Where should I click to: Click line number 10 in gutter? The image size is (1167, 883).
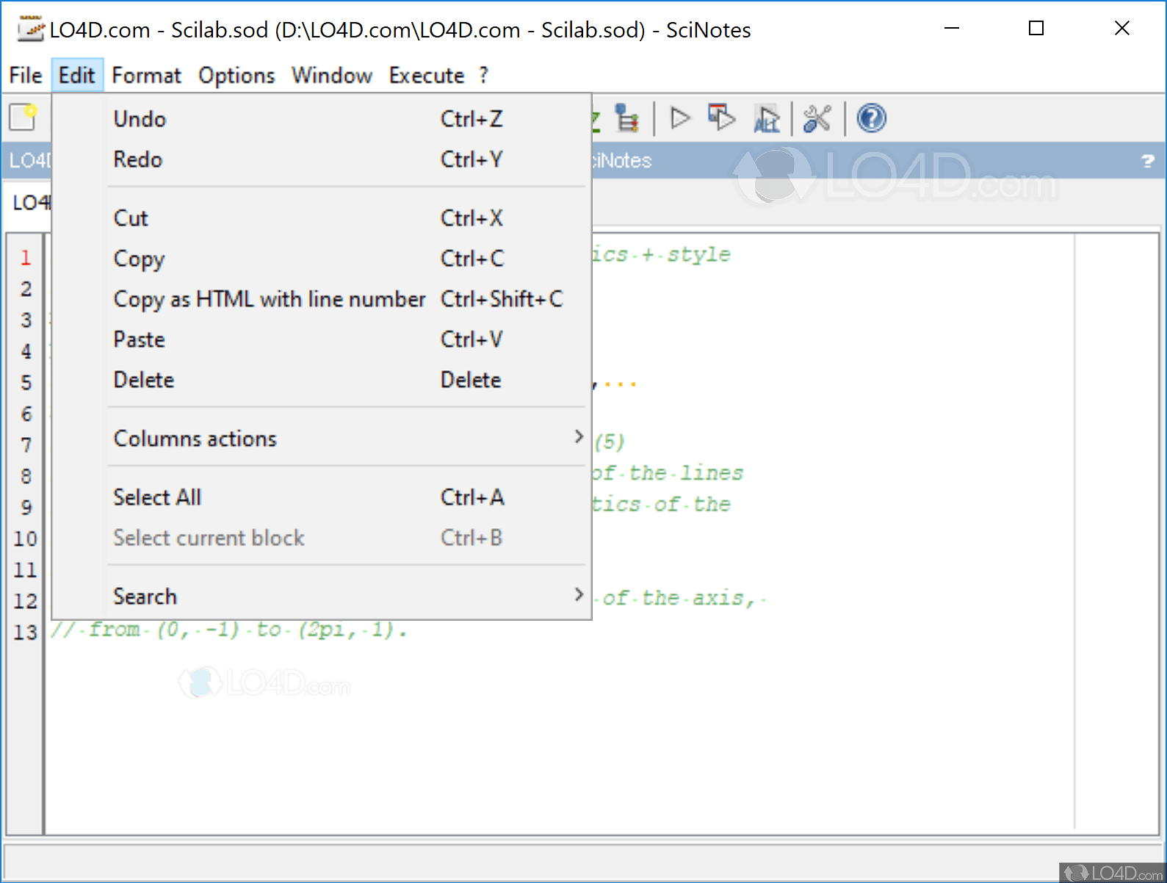25,538
